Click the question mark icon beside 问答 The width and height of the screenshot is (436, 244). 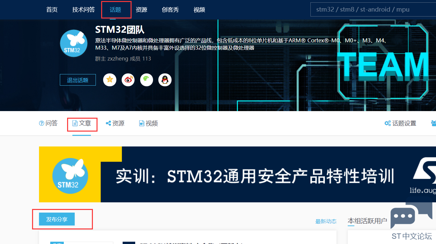pyautogui.click(x=42, y=123)
